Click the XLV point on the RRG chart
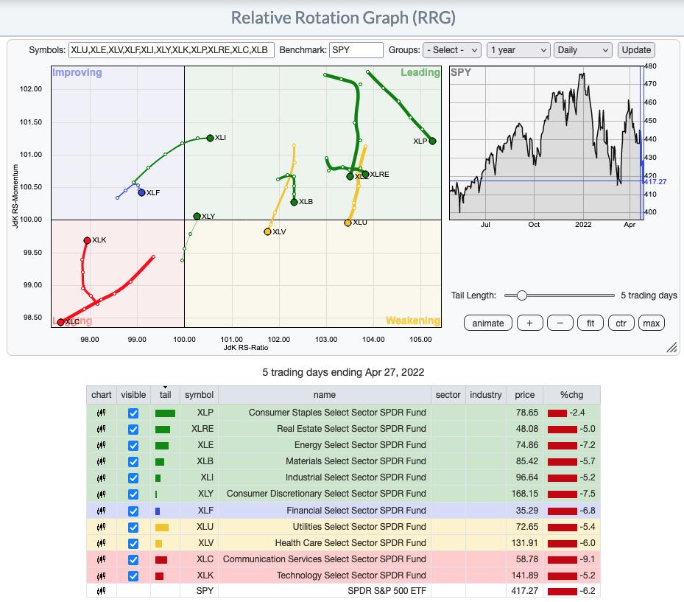684x602 pixels. 267,232
